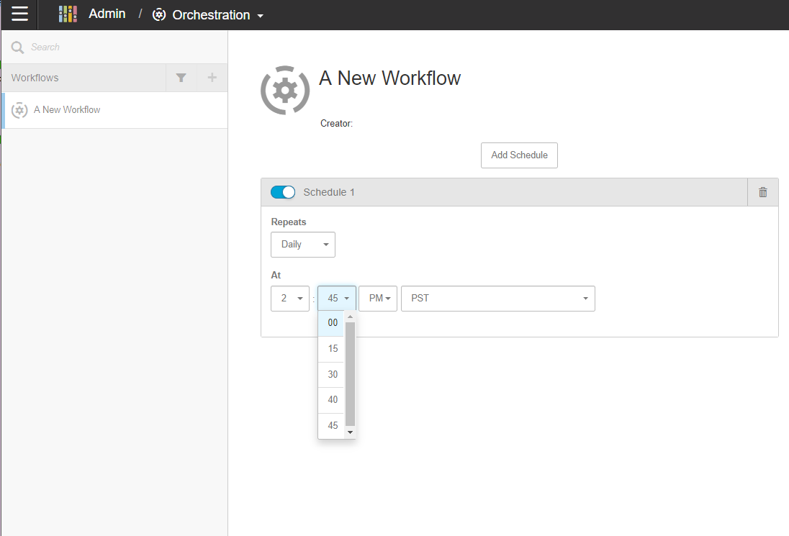Open the hamburger main menu
Viewport: 789px width, 536px height.
pyautogui.click(x=19, y=14)
